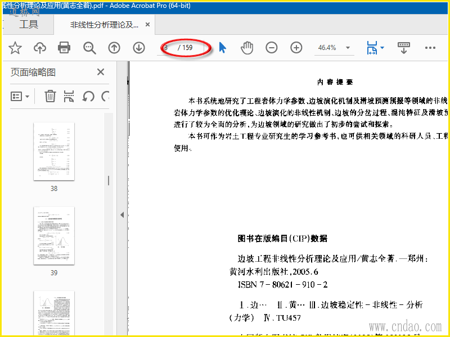
Task: Click the scrolling mode keyboard icon
Action: (404, 48)
